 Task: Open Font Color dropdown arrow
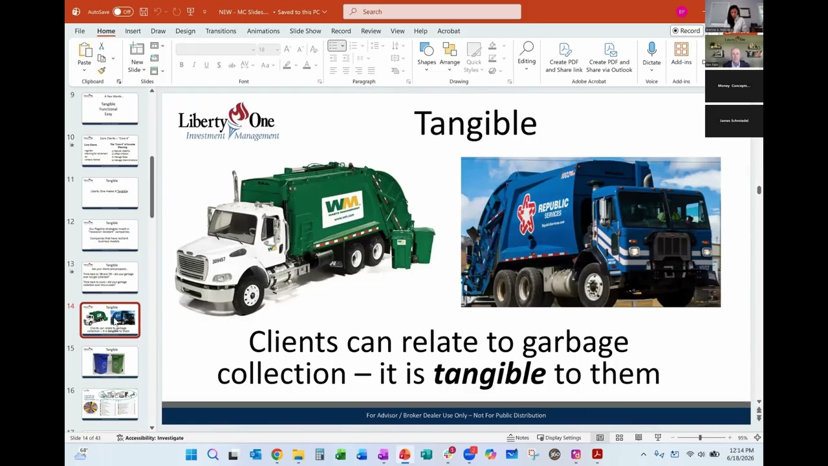pyautogui.click(x=315, y=65)
